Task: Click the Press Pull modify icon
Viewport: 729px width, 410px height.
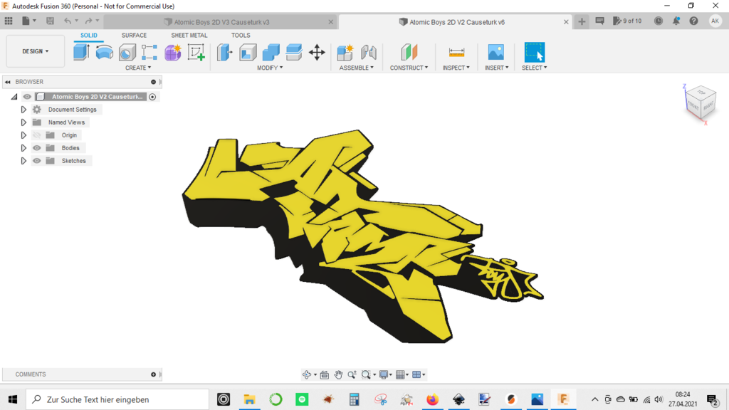Action: point(224,52)
